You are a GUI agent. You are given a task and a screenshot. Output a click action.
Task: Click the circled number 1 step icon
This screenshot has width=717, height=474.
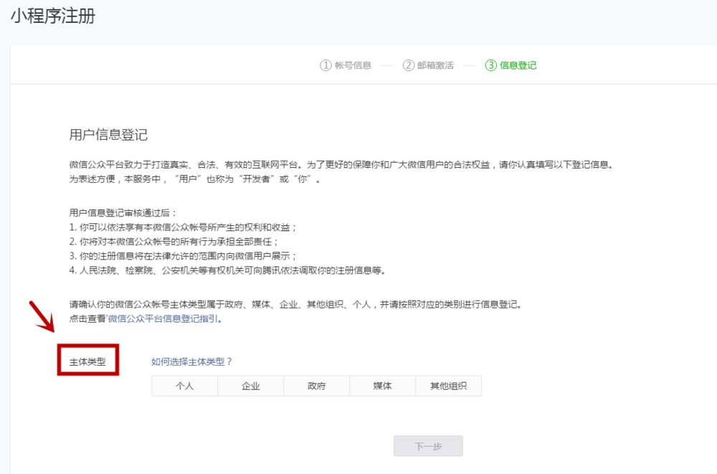coord(326,65)
